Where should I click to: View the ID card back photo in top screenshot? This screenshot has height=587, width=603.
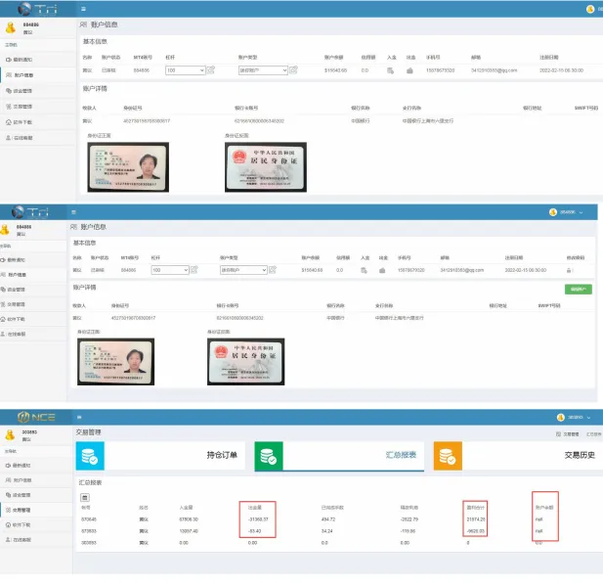[266, 167]
